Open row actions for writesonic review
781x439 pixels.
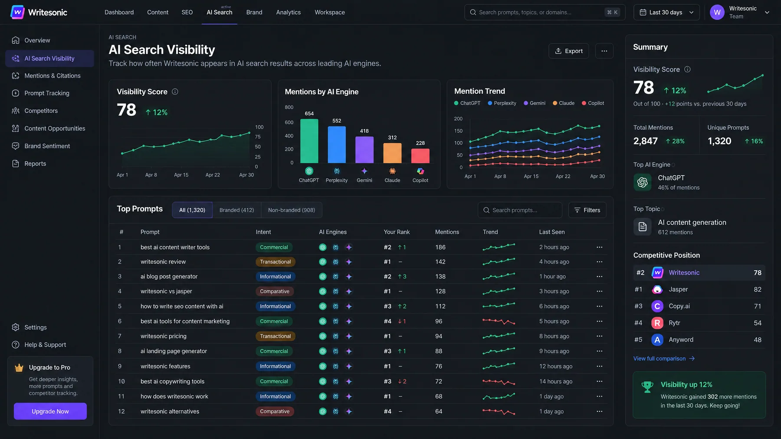coord(600,262)
